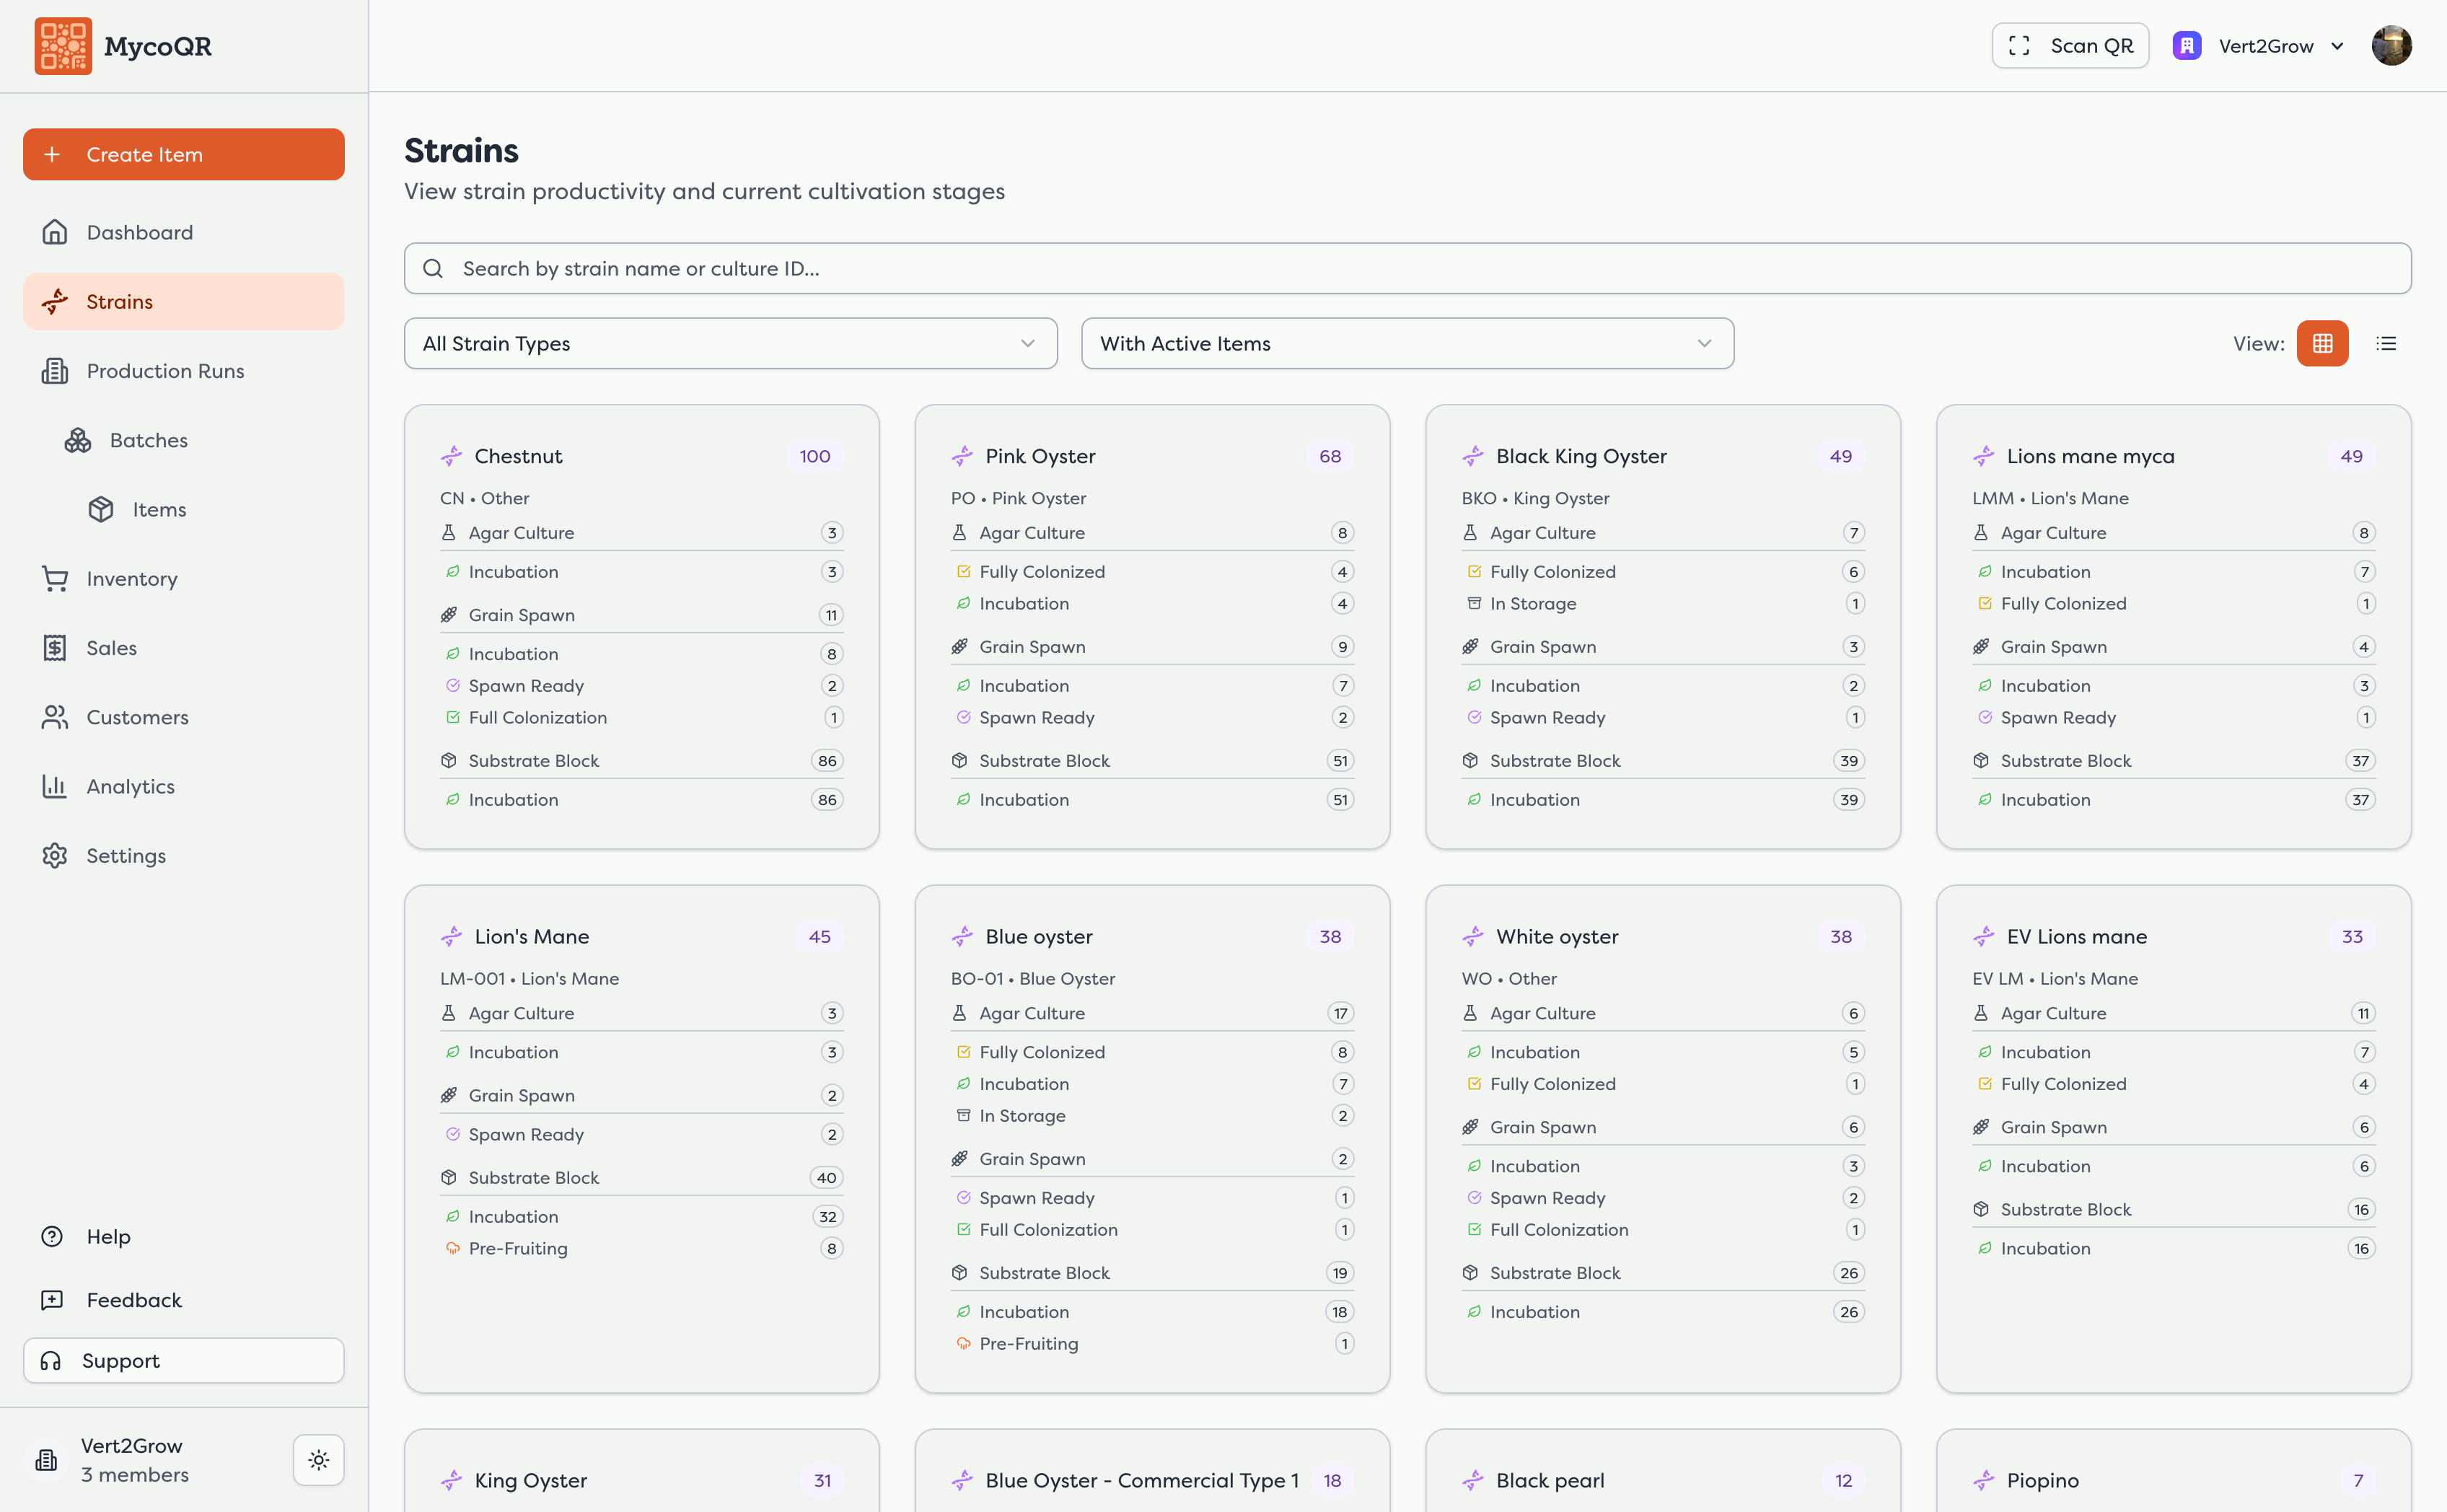Open the Pink Oyster strain card
This screenshot has width=2447, height=1512.
pyautogui.click(x=1040, y=456)
